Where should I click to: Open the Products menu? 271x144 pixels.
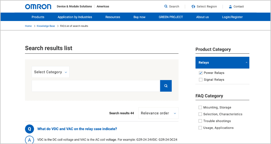click(38, 17)
